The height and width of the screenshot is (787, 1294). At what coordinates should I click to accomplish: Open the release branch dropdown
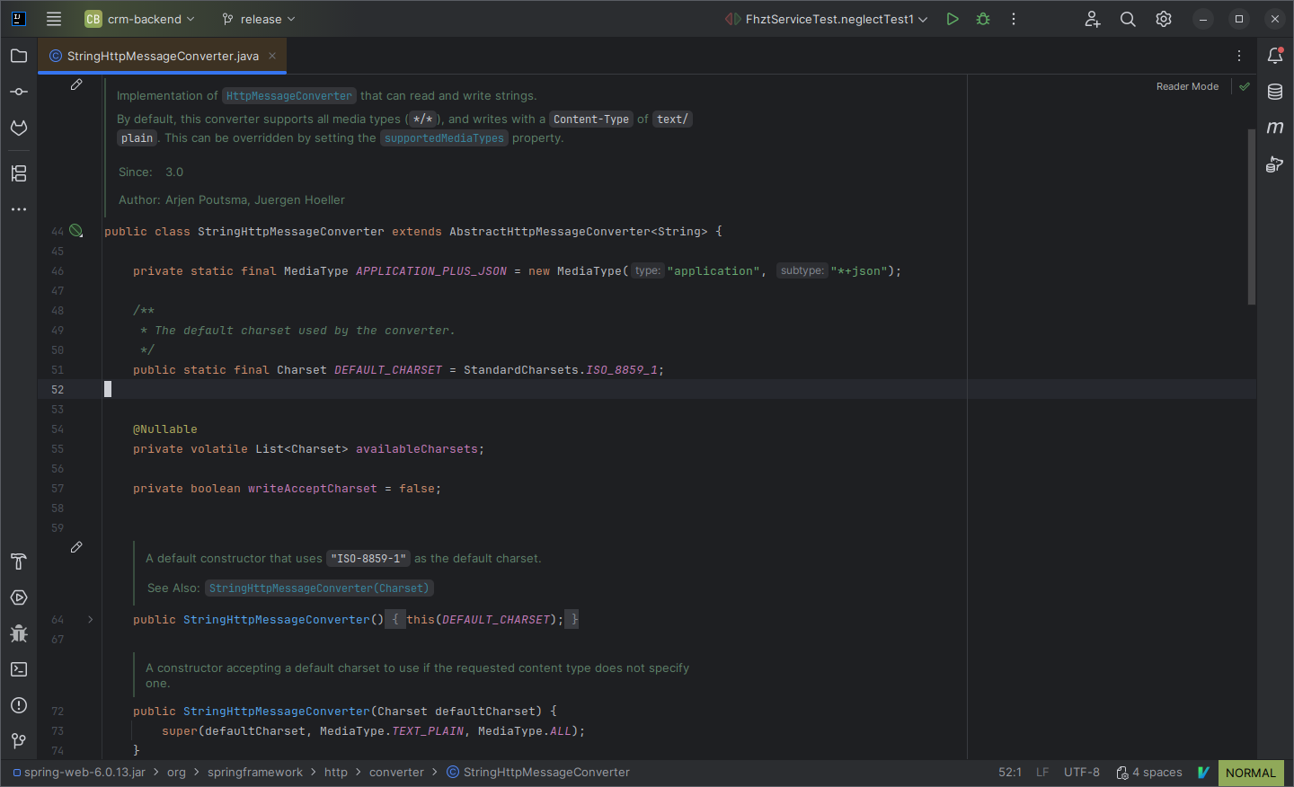pyautogui.click(x=259, y=19)
